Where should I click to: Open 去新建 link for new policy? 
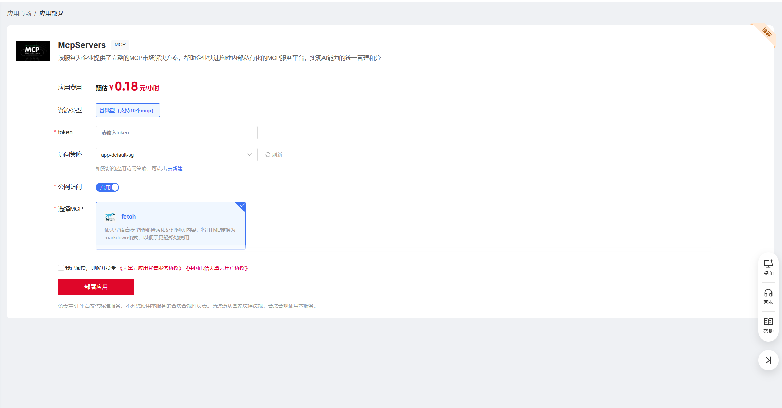point(175,168)
